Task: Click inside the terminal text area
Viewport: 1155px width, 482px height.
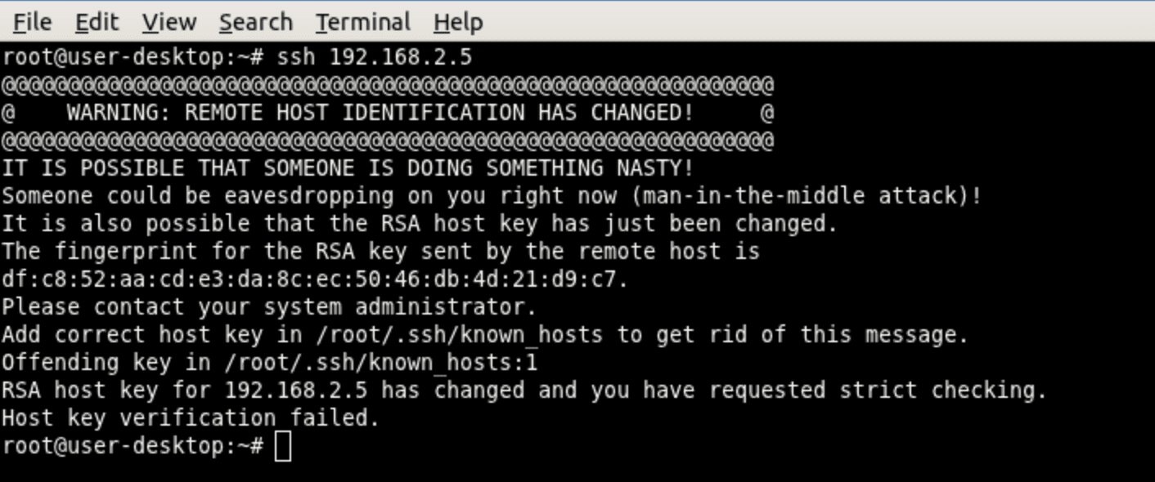Action: coord(573,245)
